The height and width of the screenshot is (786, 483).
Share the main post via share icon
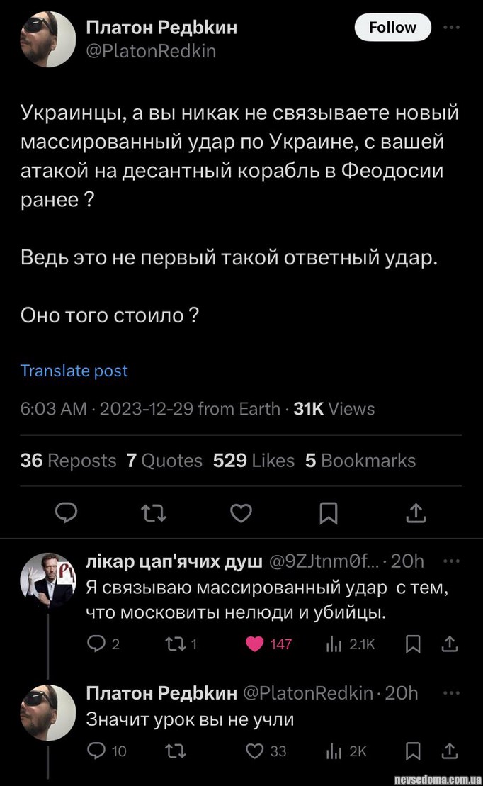(416, 512)
